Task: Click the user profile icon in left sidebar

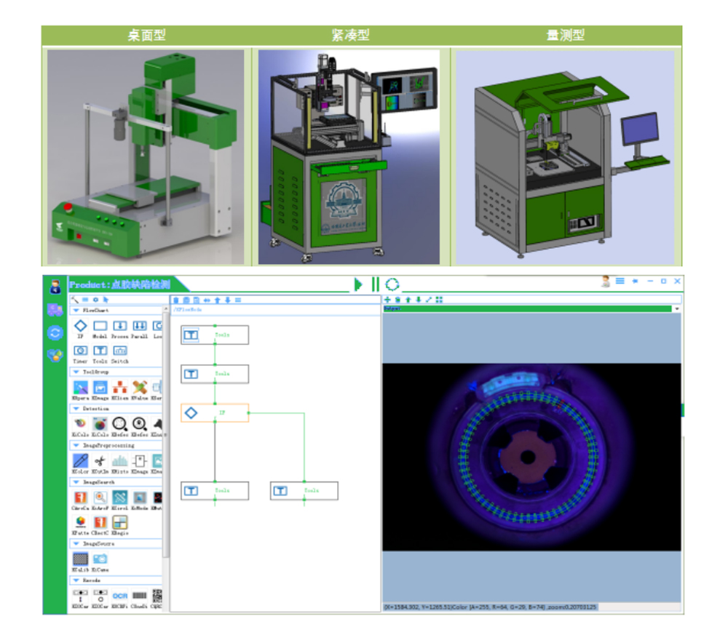Action: point(55,287)
